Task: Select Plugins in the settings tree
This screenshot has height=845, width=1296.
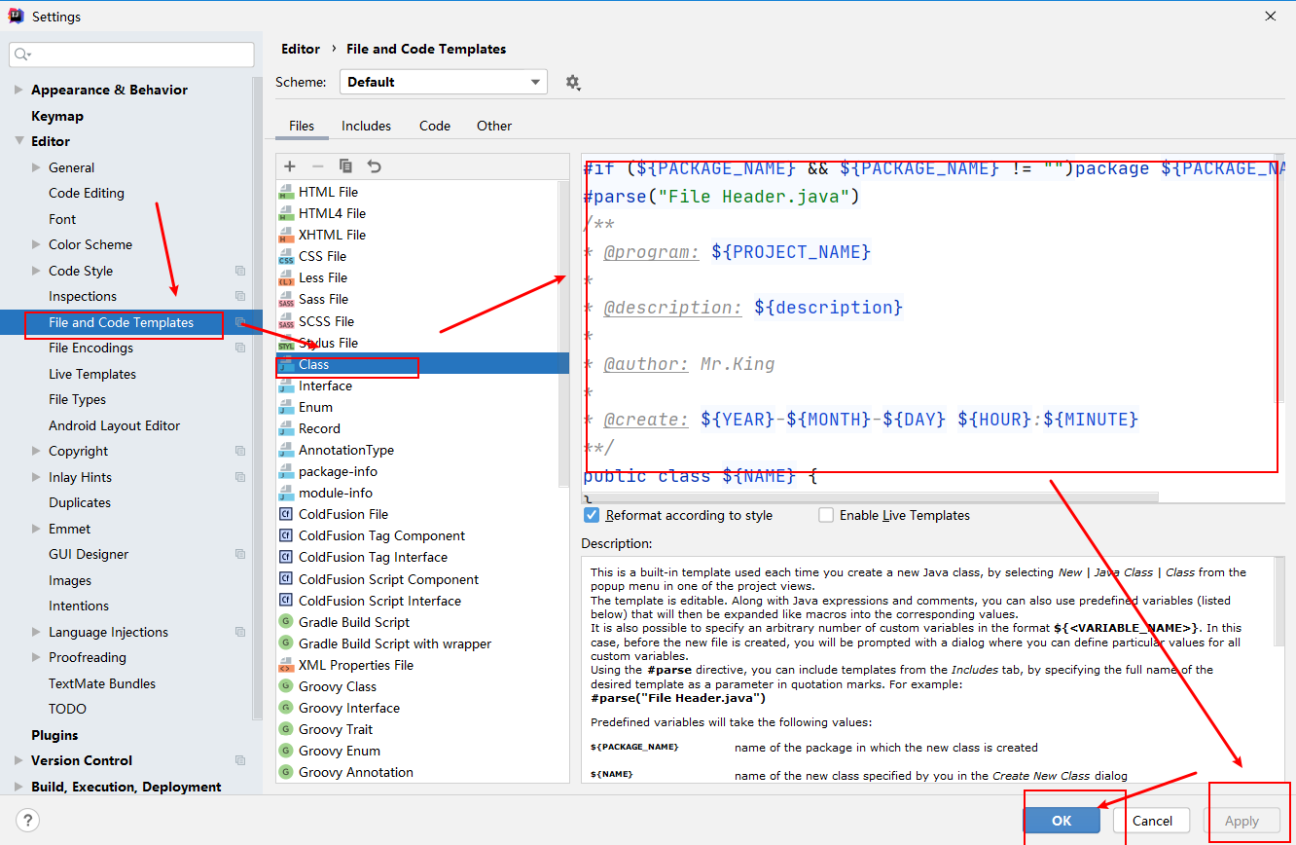Action: pos(54,735)
